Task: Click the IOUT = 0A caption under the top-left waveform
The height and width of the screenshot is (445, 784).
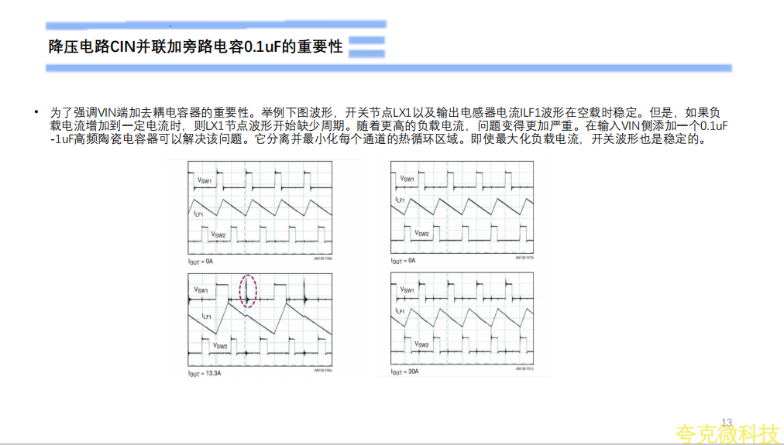Action: [201, 262]
